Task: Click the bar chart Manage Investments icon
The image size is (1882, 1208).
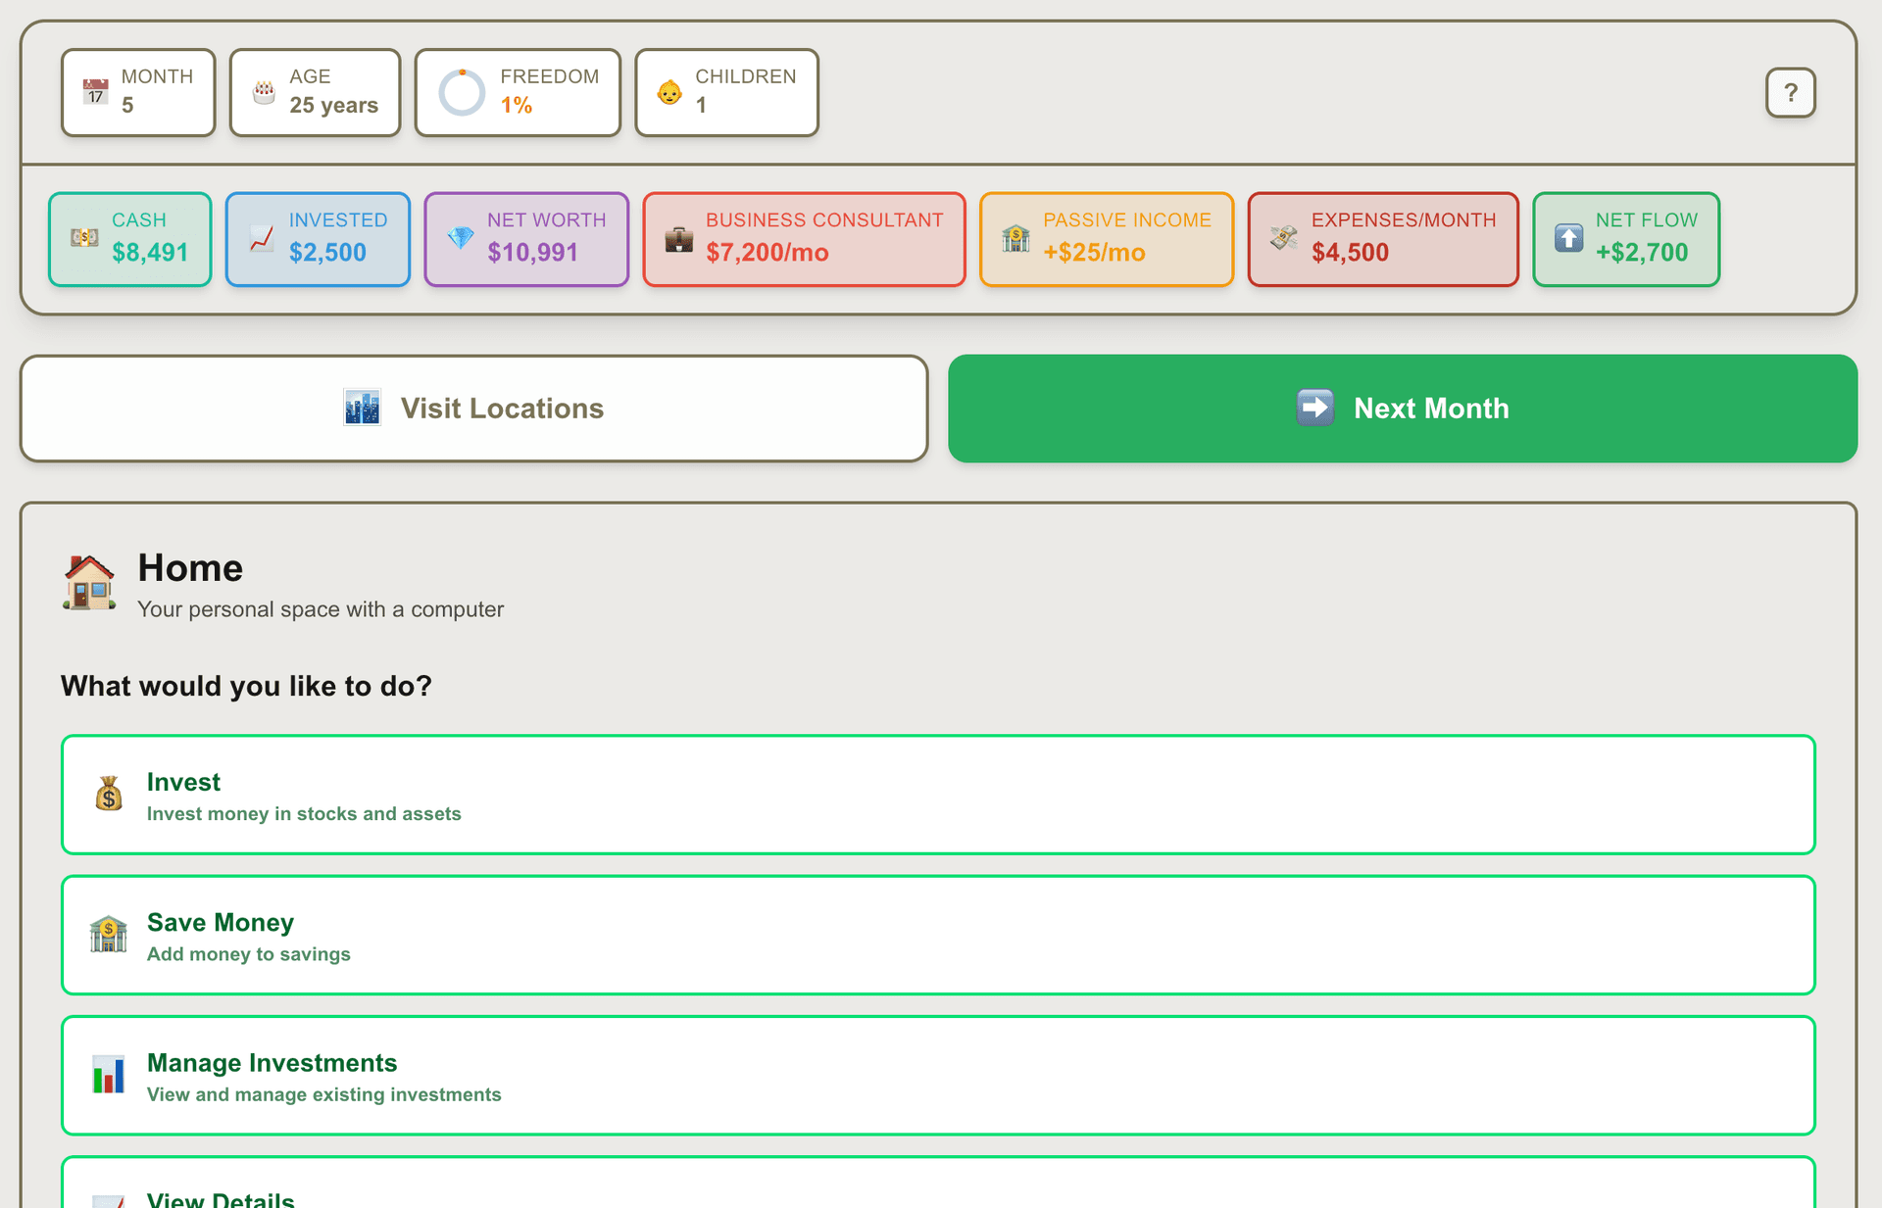Action: click(109, 1075)
